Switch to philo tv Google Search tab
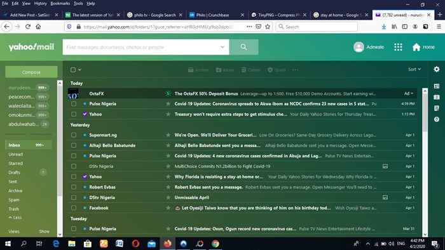Image resolution: width=445 pixels, height=250 pixels. click(x=154, y=15)
